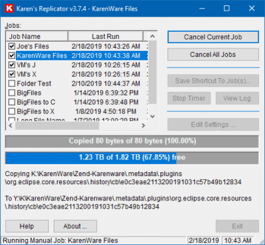Screen dimensions: 265x245
Task: Click the horizontal scrollbar thumb under jobs list
Action: click(x=57, y=126)
